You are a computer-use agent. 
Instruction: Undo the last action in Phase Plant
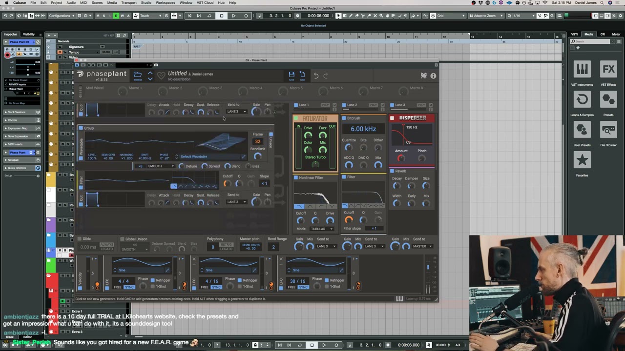[316, 76]
